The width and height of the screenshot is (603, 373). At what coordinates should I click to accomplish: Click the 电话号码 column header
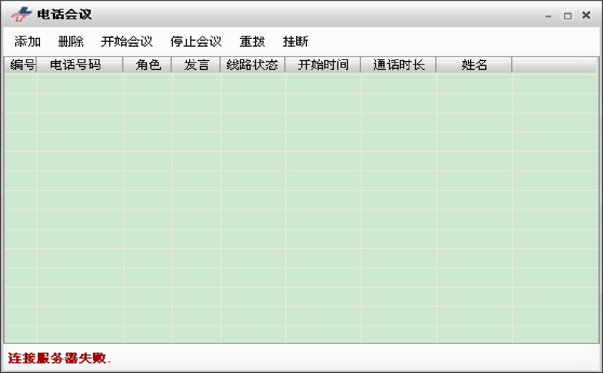coord(80,65)
